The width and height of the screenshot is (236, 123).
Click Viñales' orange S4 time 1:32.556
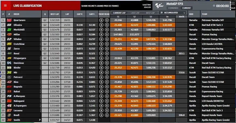167,39
